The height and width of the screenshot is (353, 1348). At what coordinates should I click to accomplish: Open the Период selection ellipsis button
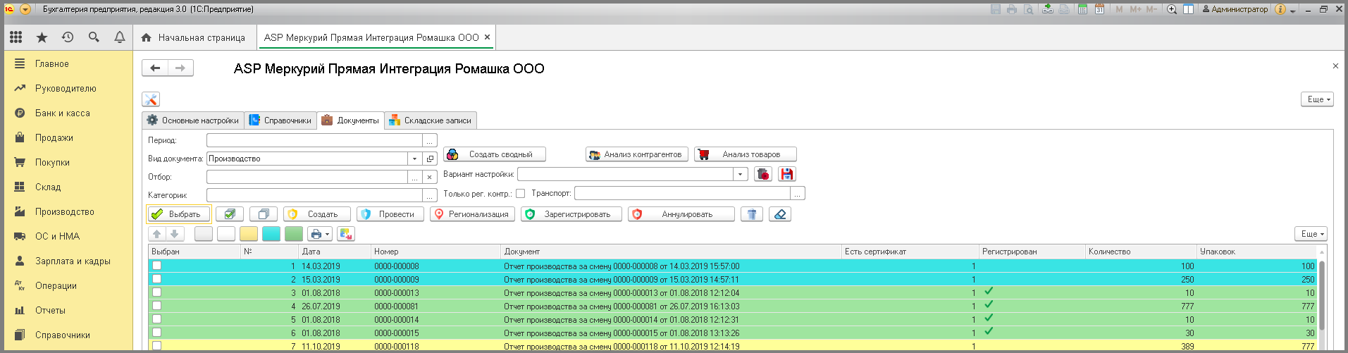tap(430, 140)
